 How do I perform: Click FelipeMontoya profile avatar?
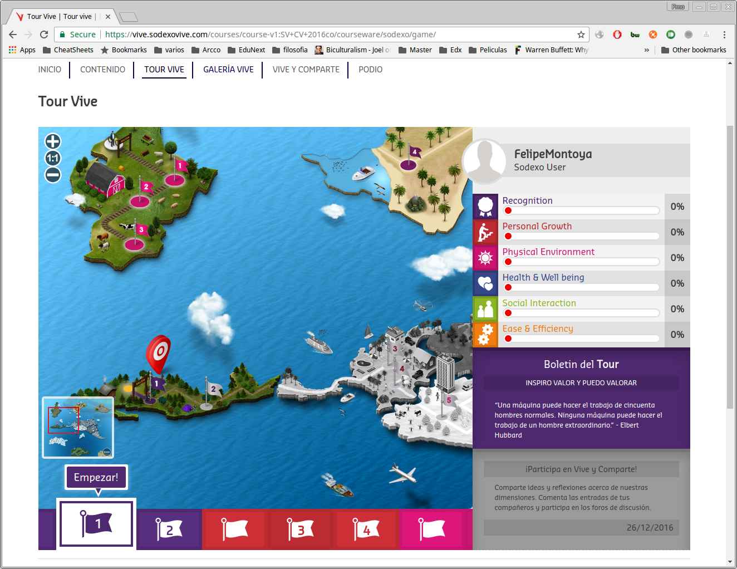pyautogui.click(x=484, y=161)
